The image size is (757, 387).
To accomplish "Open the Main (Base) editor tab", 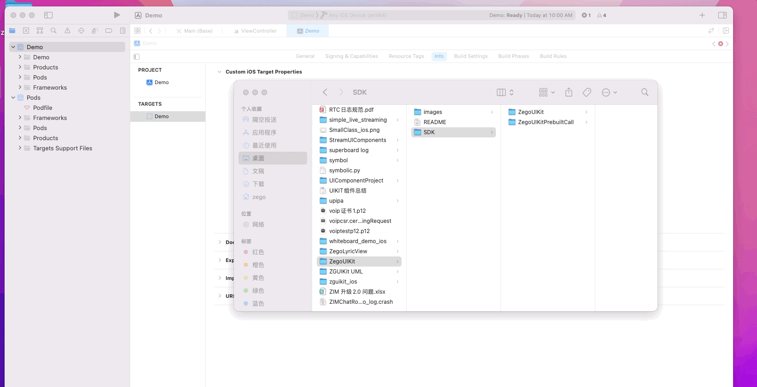I will coord(194,31).
